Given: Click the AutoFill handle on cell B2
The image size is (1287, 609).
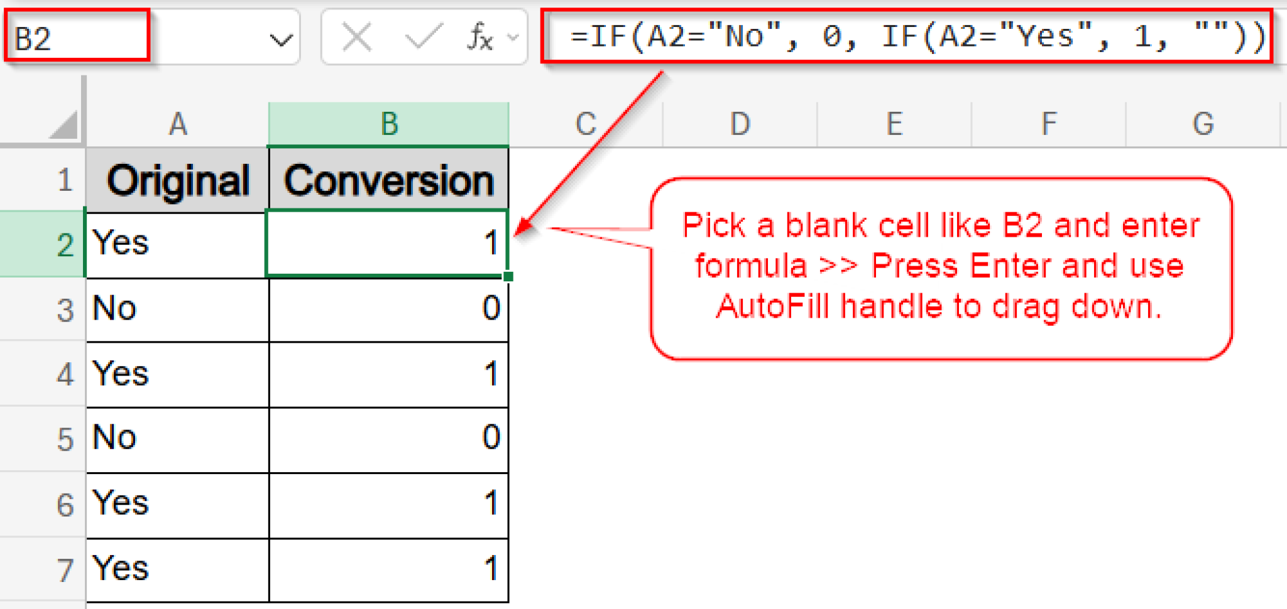Looking at the screenshot, I should click(x=508, y=275).
